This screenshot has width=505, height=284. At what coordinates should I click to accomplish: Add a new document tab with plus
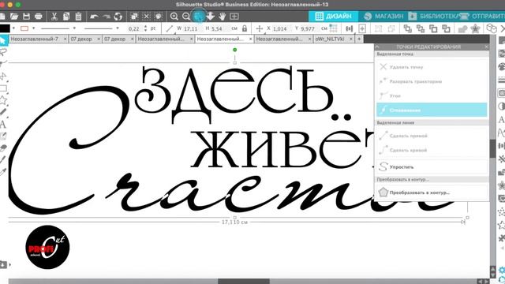point(359,39)
